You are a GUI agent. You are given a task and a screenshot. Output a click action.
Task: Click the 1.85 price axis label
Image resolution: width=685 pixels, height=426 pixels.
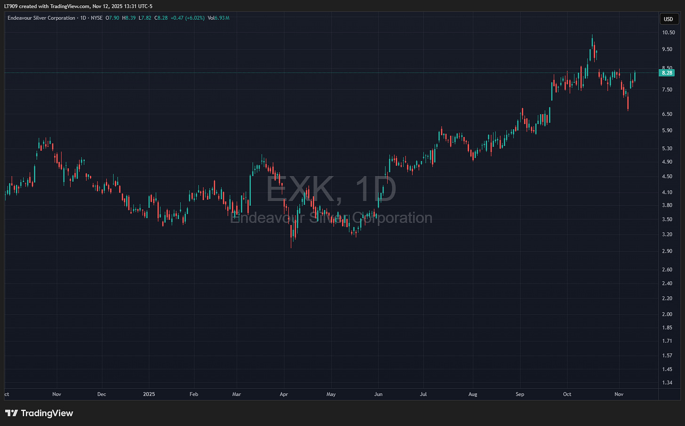tap(667, 327)
